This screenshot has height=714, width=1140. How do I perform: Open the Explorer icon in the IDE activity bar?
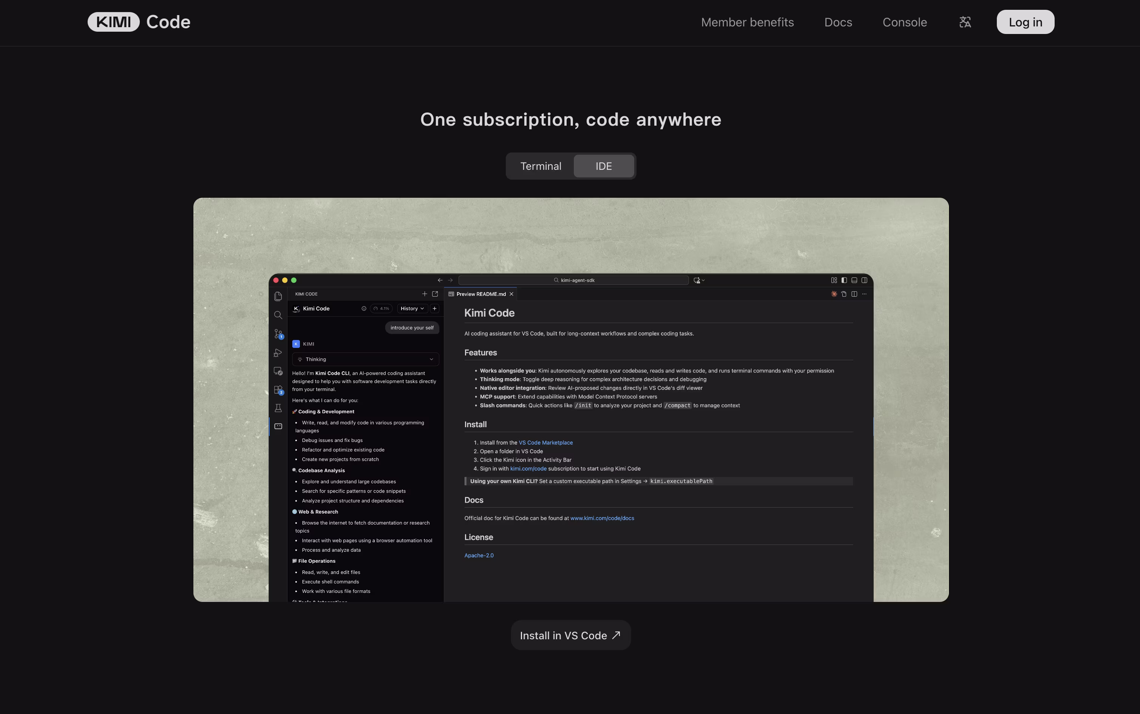tap(278, 296)
